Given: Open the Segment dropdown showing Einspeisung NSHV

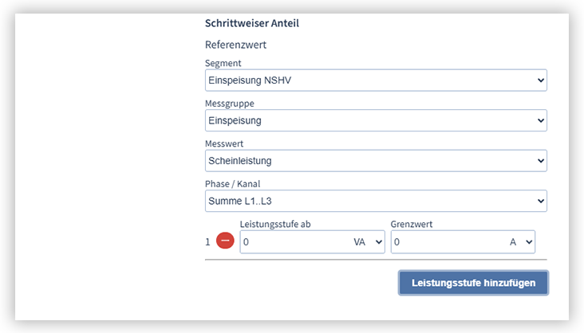Looking at the screenshot, I should click(375, 80).
